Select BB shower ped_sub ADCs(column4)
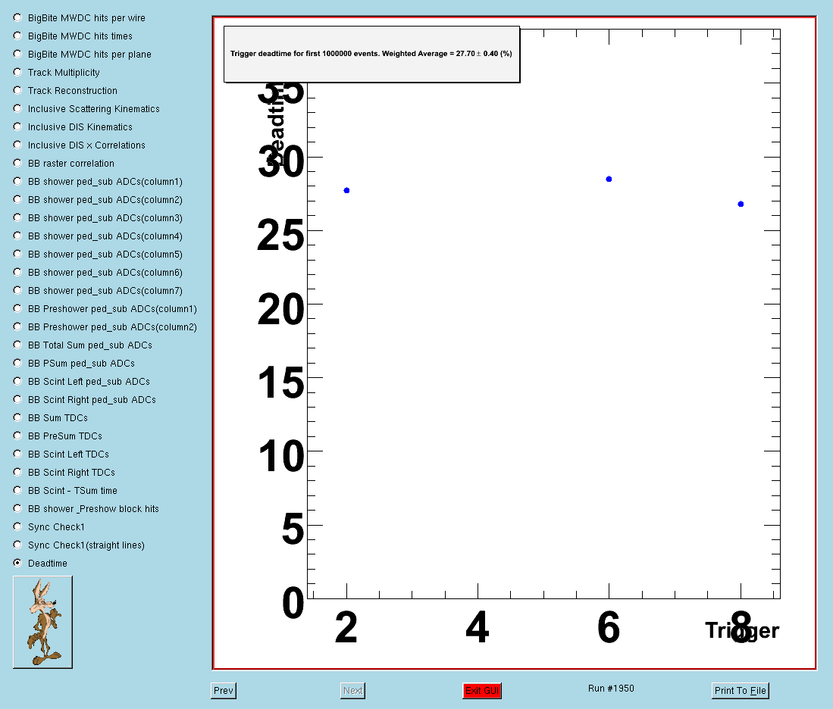Image resolution: width=833 pixels, height=709 pixels. click(x=17, y=236)
